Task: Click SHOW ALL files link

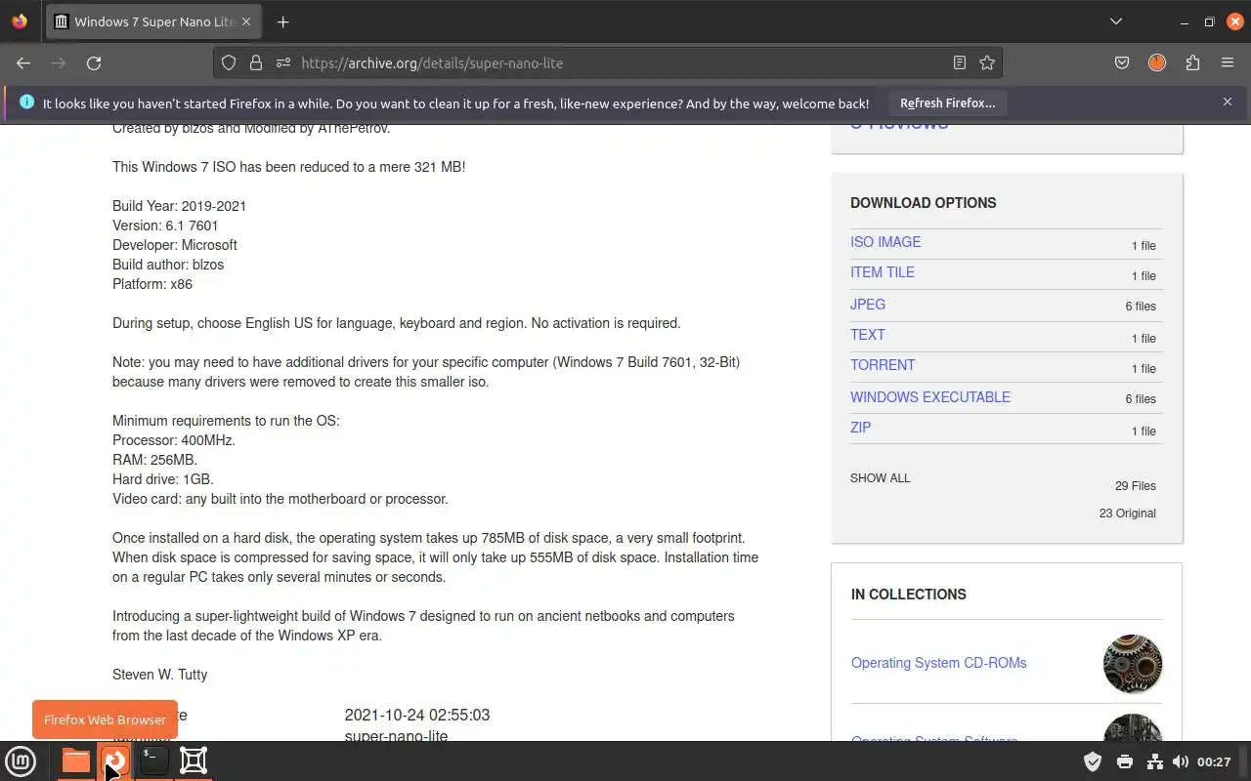Action: tap(880, 478)
